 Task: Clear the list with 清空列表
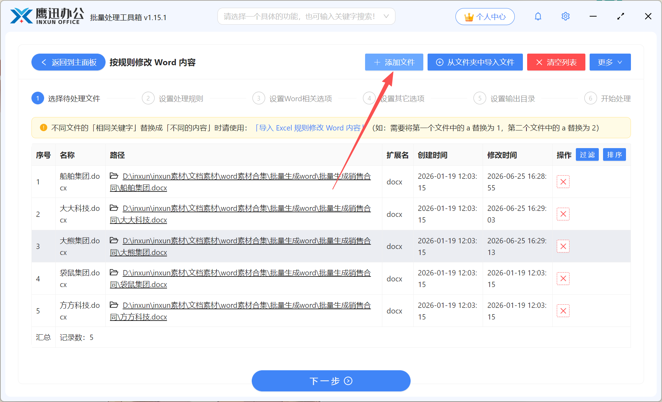pyautogui.click(x=556, y=62)
